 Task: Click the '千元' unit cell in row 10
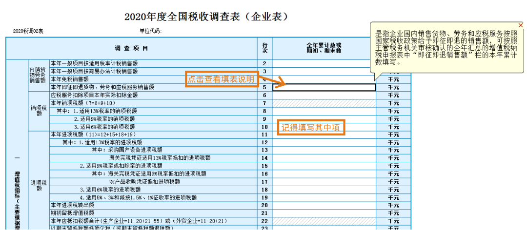pyautogui.click(x=394, y=127)
